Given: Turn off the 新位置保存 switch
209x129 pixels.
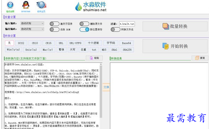Looking at the screenshot, I should pyautogui.click(x=84, y=29).
